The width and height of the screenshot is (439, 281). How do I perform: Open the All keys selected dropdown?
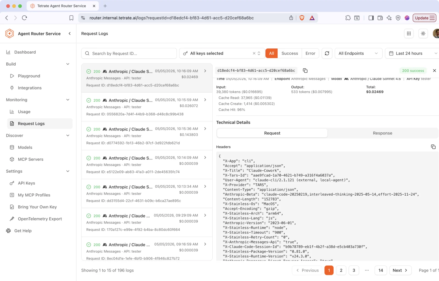coord(222,53)
